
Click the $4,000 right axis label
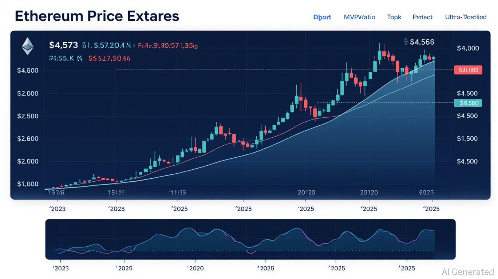pyautogui.click(x=468, y=48)
